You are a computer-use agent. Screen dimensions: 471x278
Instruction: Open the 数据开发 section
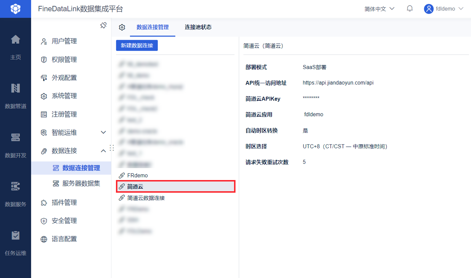point(16,145)
